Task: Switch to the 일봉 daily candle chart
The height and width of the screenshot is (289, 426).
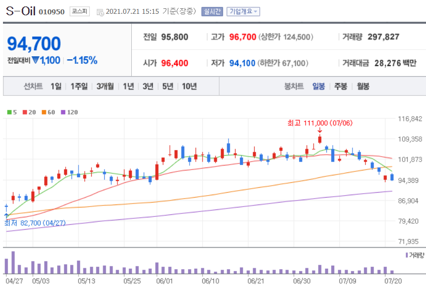Action: (x=319, y=86)
